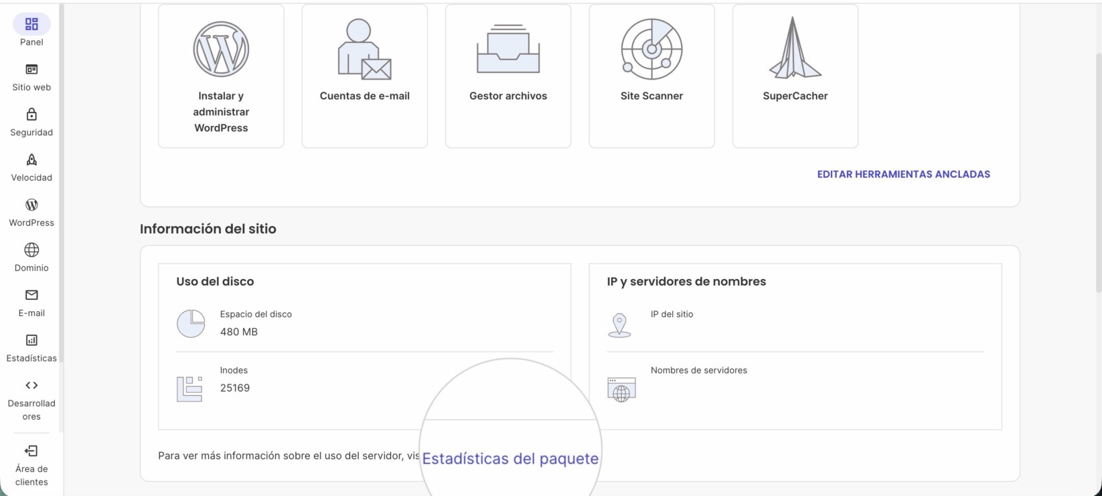The image size is (1102, 496).
Task: Click the Site Scanner radar icon
Action: point(651,49)
